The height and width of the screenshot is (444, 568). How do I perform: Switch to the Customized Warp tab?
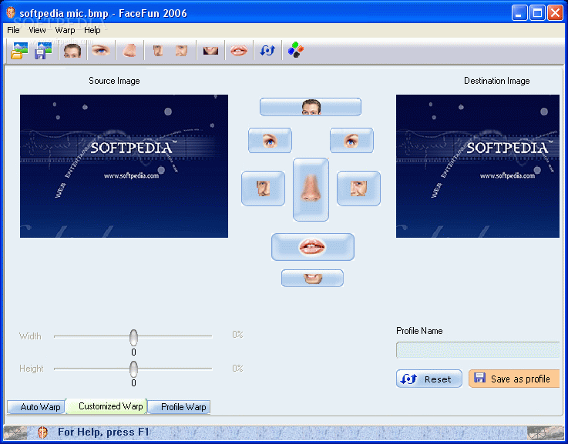[106, 406]
